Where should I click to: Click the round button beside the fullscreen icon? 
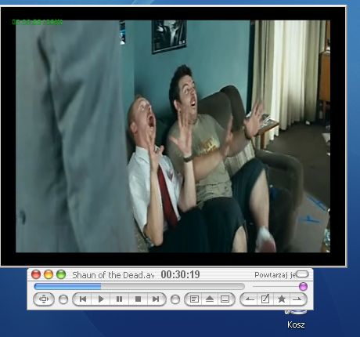tap(63, 299)
